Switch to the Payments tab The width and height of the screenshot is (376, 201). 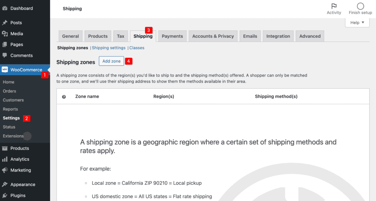coord(172,36)
